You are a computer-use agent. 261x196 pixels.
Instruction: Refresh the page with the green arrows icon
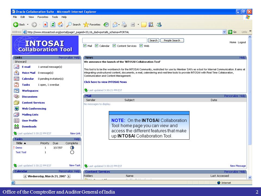pyautogui.click(x=53, y=25)
